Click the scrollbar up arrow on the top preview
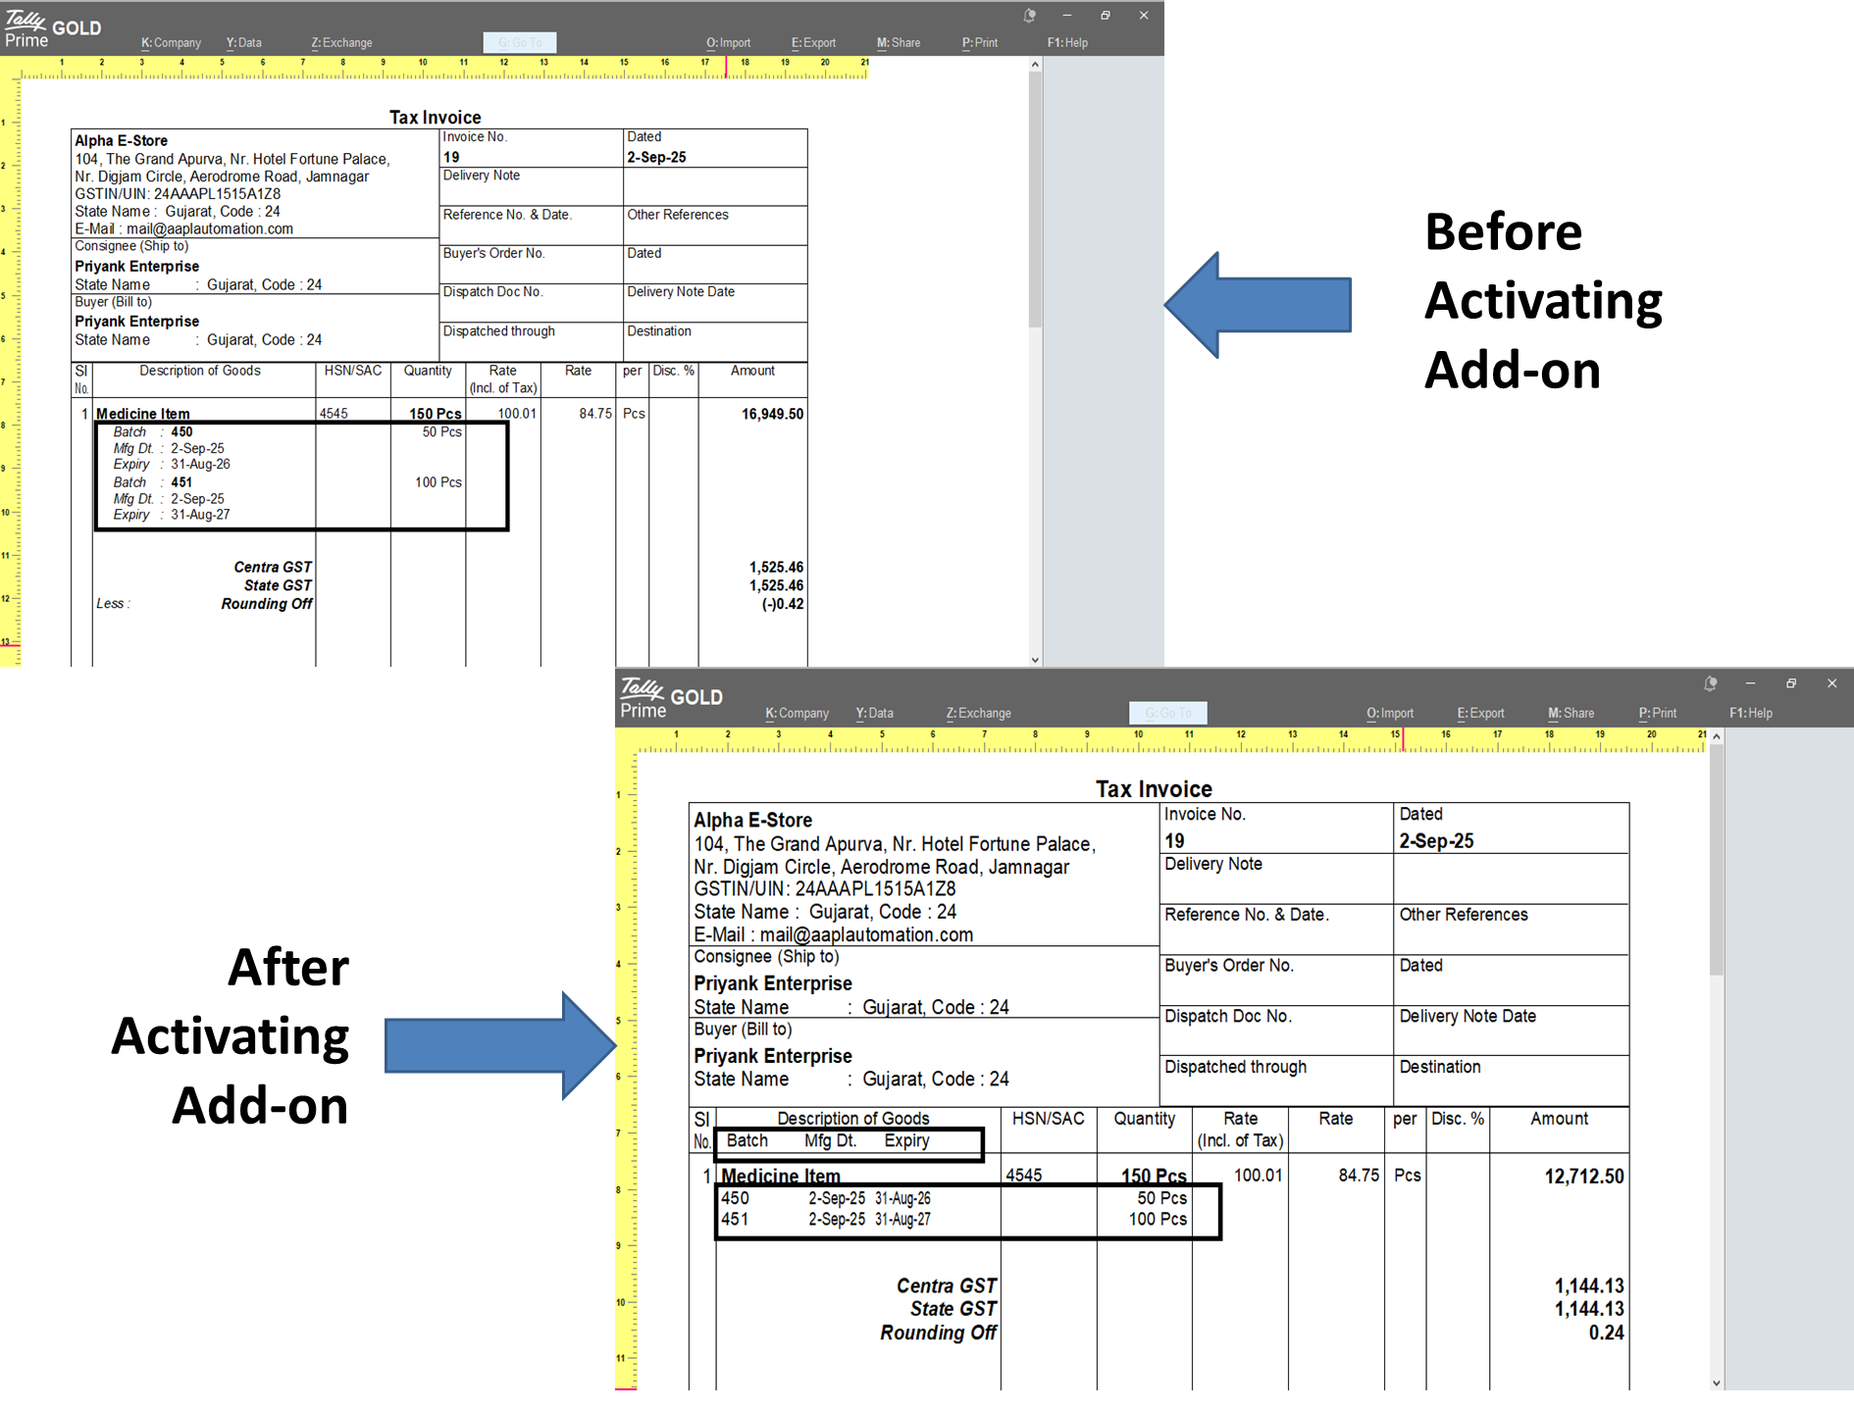The height and width of the screenshot is (1408, 1854). [1035, 65]
